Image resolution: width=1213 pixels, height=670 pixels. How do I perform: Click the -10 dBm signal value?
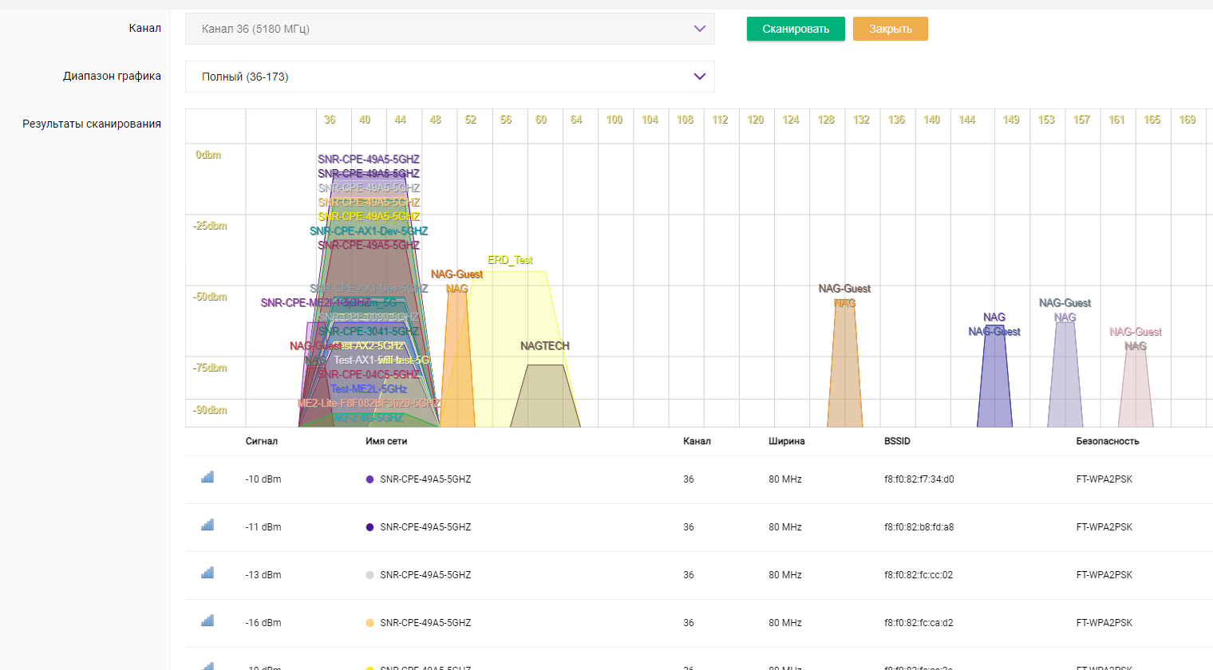click(x=263, y=479)
